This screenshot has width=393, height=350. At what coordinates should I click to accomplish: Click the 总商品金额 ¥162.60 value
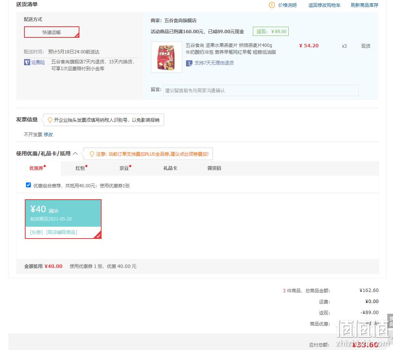click(369, 290)
